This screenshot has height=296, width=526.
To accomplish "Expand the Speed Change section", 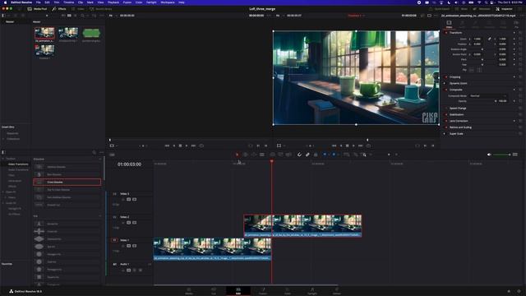I will (x=458, y=108).
